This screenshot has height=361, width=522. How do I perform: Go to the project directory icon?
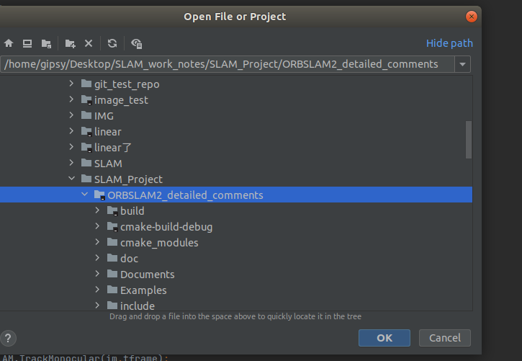(x=46, y=43)
